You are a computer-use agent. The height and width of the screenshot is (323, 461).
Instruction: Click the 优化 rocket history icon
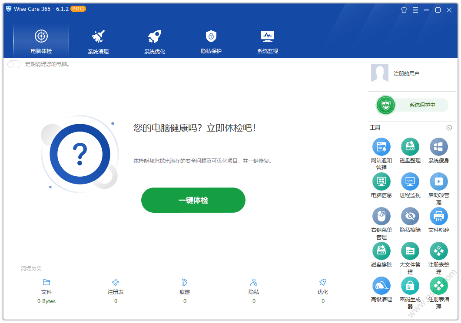coord(322,282)
